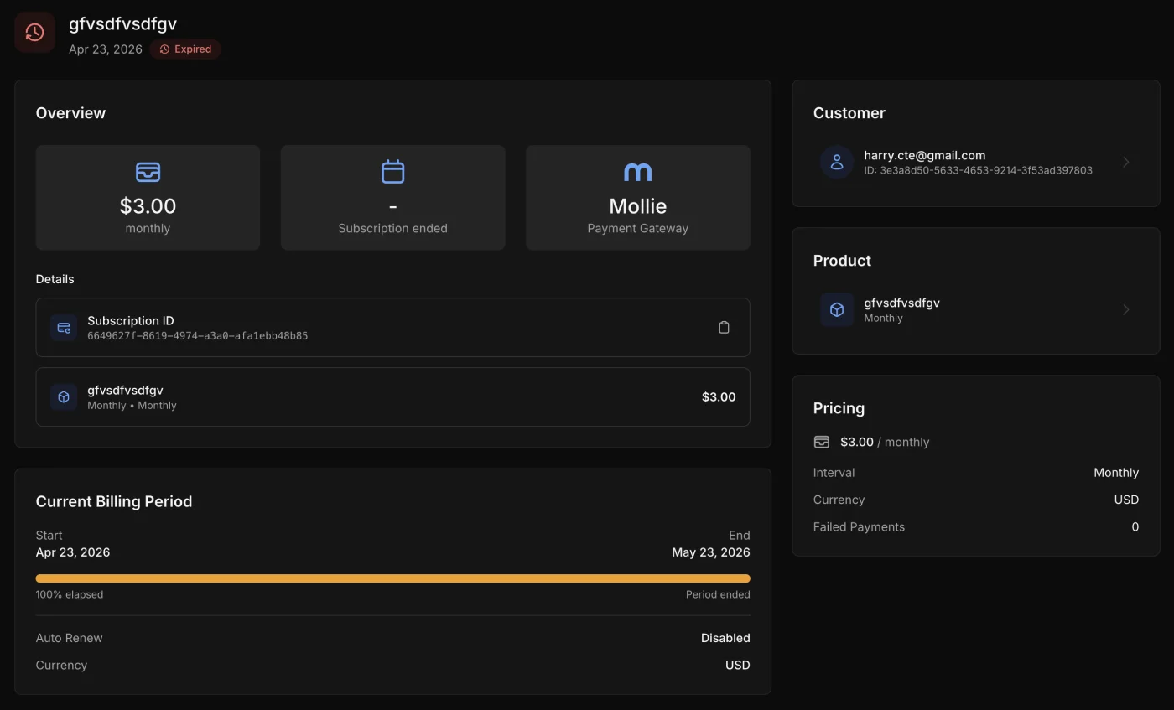Click the Auto Renew 'Disabled' value
The width and height of the screenshot is (1174, 710).
(725, 638)
